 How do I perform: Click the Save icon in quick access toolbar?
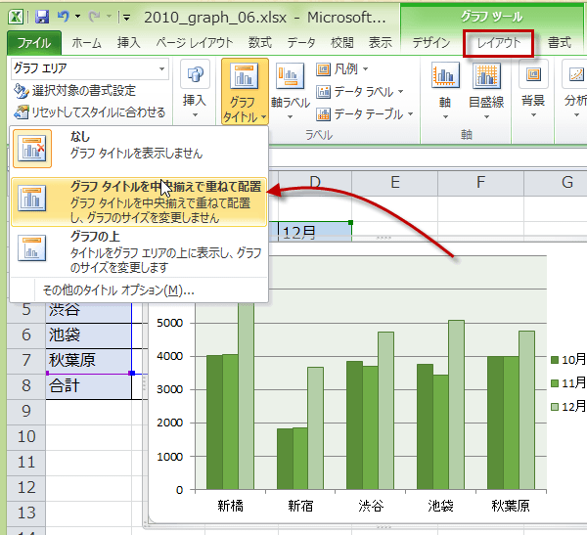[x=42, y=17]
